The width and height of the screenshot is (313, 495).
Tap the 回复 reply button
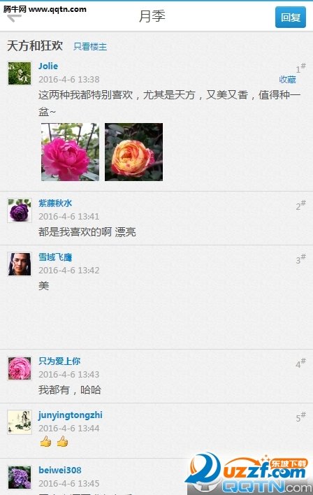(290, 17)
